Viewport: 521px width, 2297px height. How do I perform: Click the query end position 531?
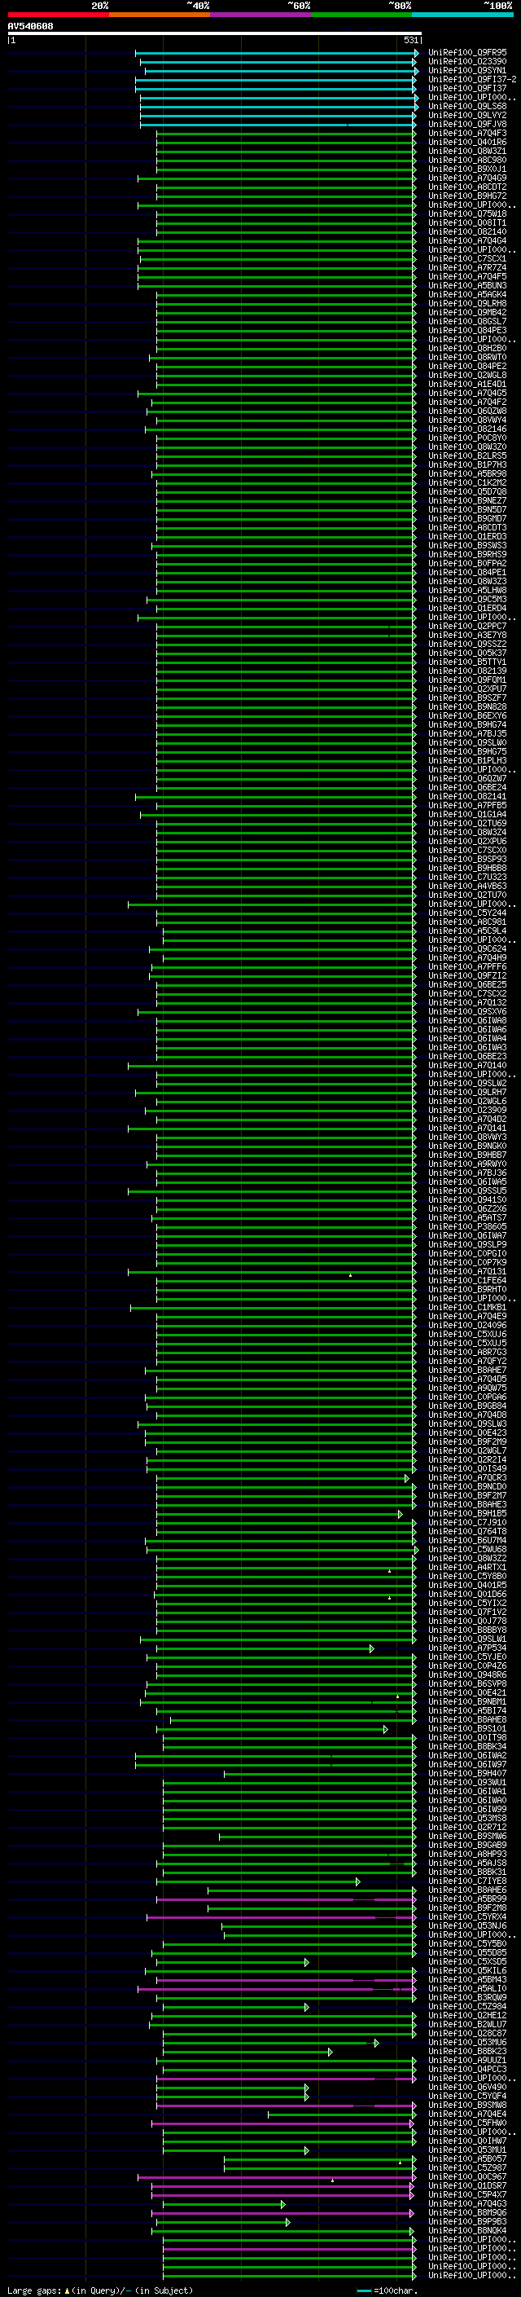(x=410, y=40)
